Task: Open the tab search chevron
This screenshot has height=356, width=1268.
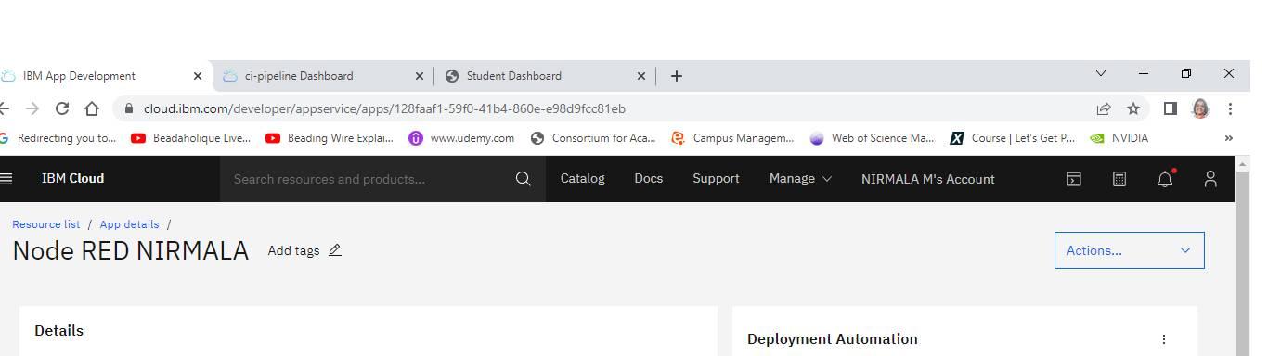Action: click(1101, 73)
